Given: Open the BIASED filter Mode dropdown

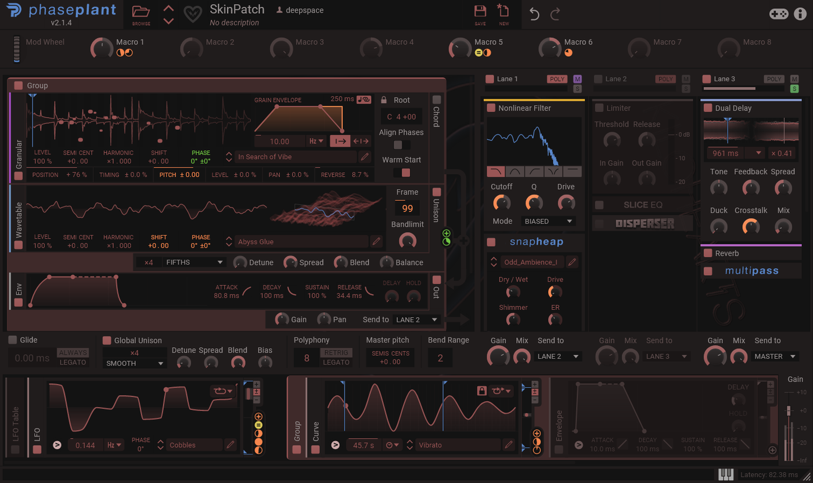Looking at the screenshot, I should [x=549, y=221].
